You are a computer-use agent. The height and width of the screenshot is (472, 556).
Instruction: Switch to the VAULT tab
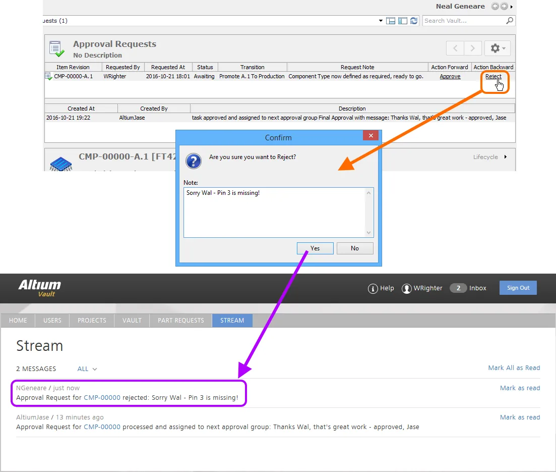[132, 321]
